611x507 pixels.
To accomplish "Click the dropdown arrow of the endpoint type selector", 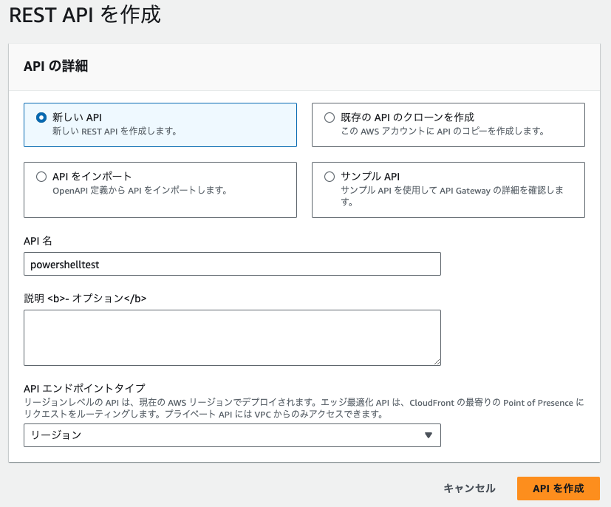I will [x=429, y=435].
